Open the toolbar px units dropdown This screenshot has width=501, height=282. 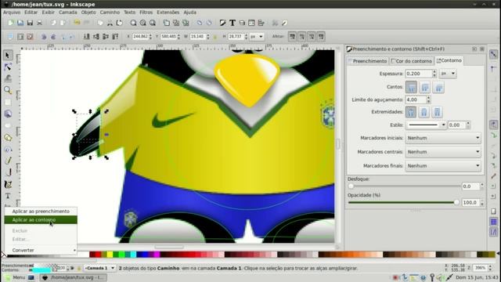click(257, 37)
